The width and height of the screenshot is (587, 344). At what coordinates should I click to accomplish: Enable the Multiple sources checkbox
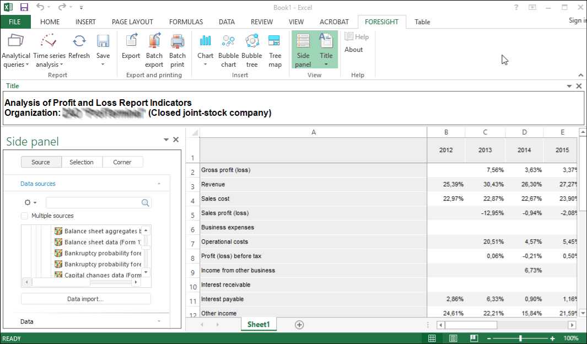point(25,216)
